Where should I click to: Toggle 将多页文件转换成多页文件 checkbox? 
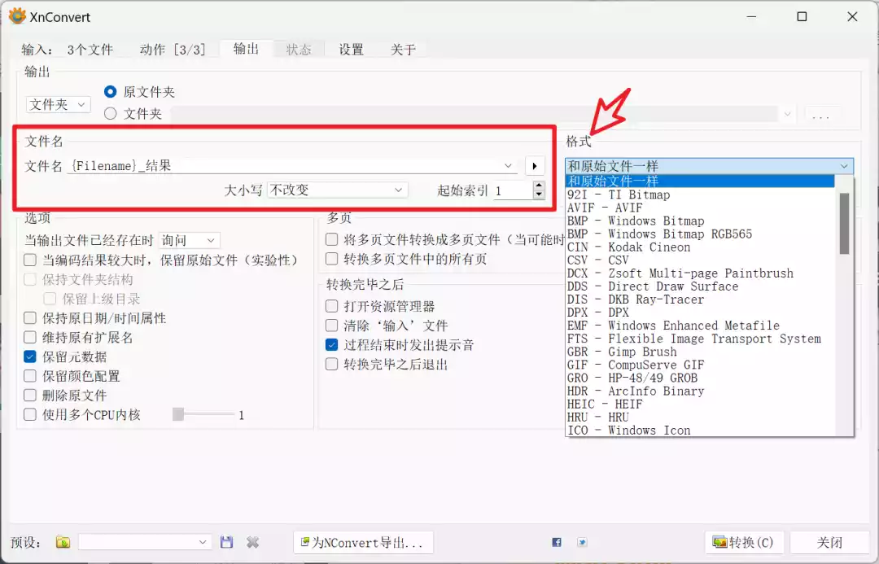332,240
